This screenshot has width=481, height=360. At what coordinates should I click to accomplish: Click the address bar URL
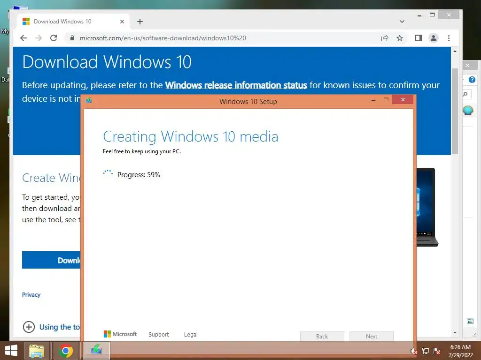(x=163, y=38)
